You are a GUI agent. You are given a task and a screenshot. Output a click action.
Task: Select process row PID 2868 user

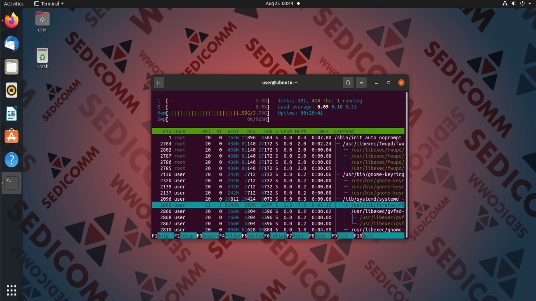tap(278, 217)
